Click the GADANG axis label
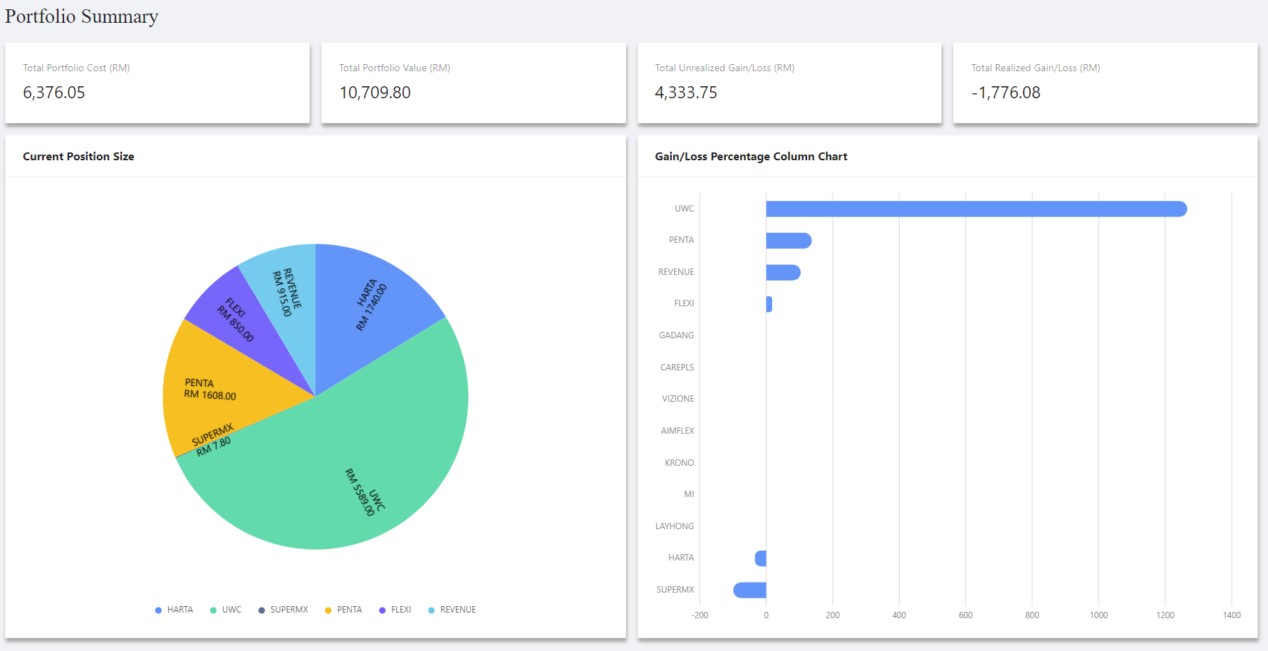This screenshot has height=651, width=1268. (676, 335)
